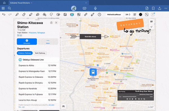The image size is (169, 111).
Task: Share Shimo-Kitazawa Station card
Action: pyautogui.click(x=51, y=22)
